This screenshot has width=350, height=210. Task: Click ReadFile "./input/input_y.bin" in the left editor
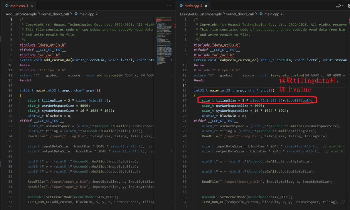[91, 187]
